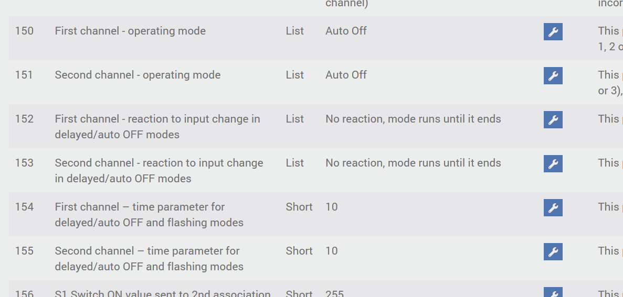Select parameter number 154 cell
The image size is (623, 297).
pyautogui.click(x=24, y=207)
